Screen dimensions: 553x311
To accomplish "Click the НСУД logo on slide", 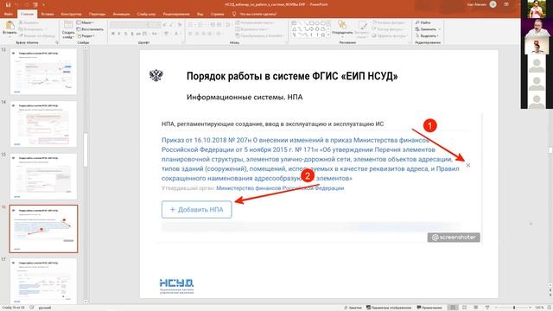I will coord(176,286).
